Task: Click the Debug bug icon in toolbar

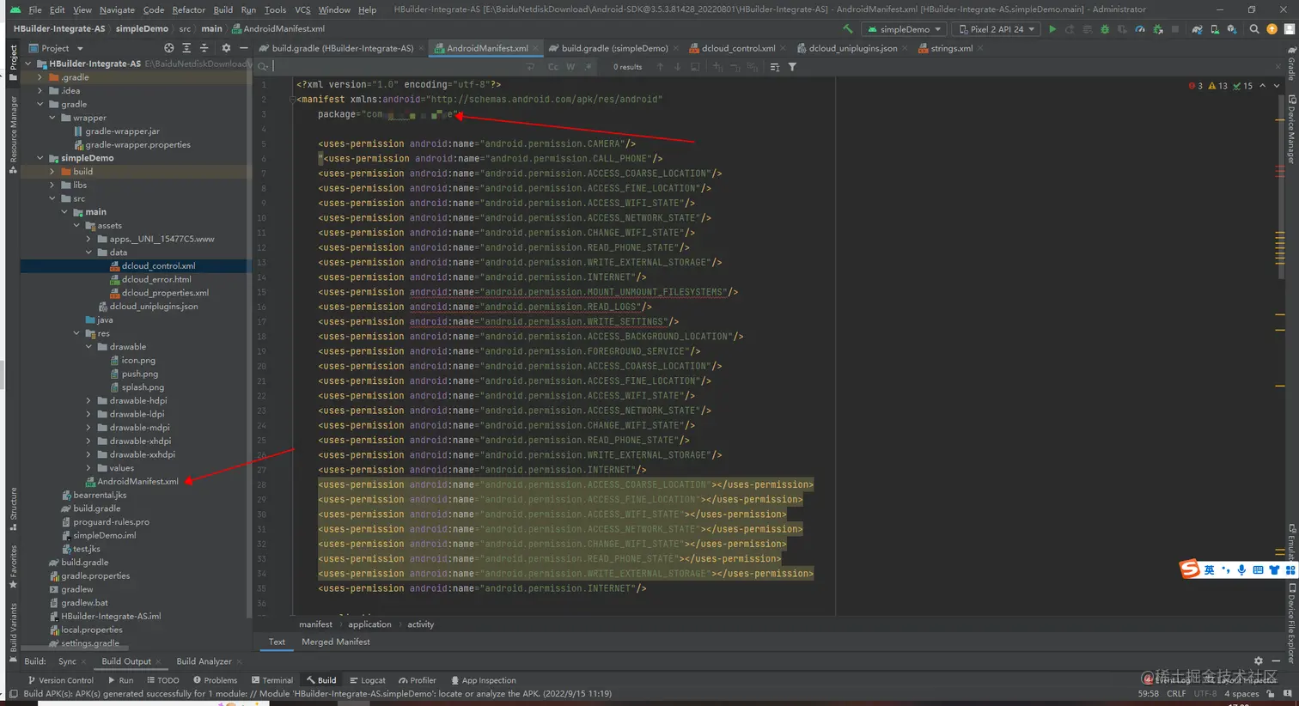Action: tap(1105, 29)
